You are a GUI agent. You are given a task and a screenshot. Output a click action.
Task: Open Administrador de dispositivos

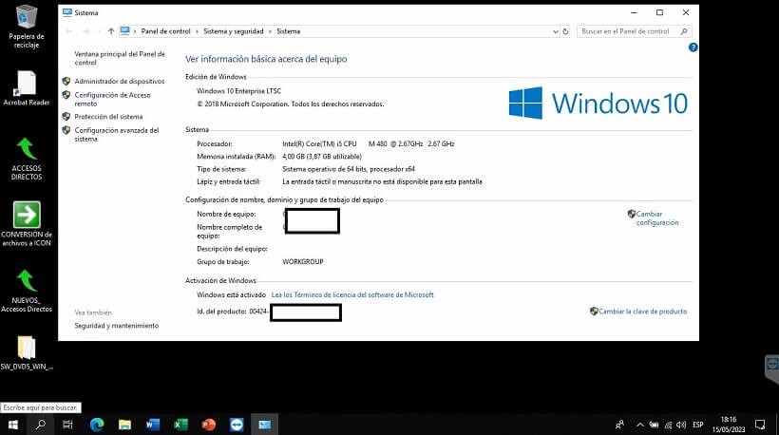pyautogui.click(x=120, y=81)
